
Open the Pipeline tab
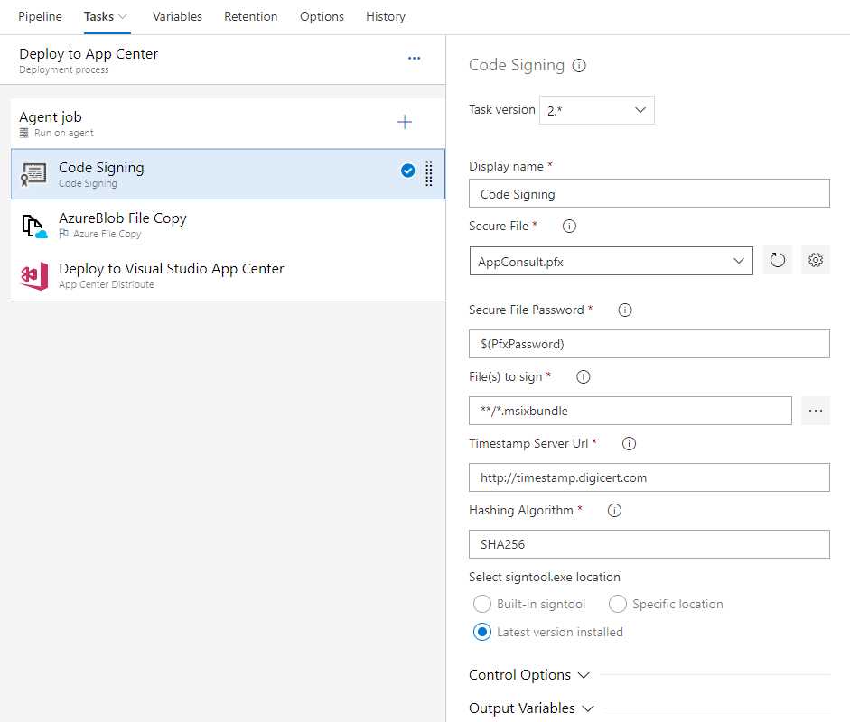point(39,16)
